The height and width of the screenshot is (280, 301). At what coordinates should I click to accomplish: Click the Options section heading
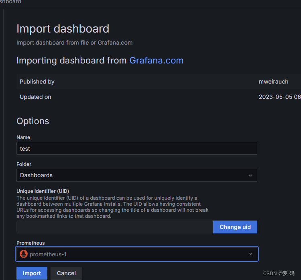click(33, 121)
